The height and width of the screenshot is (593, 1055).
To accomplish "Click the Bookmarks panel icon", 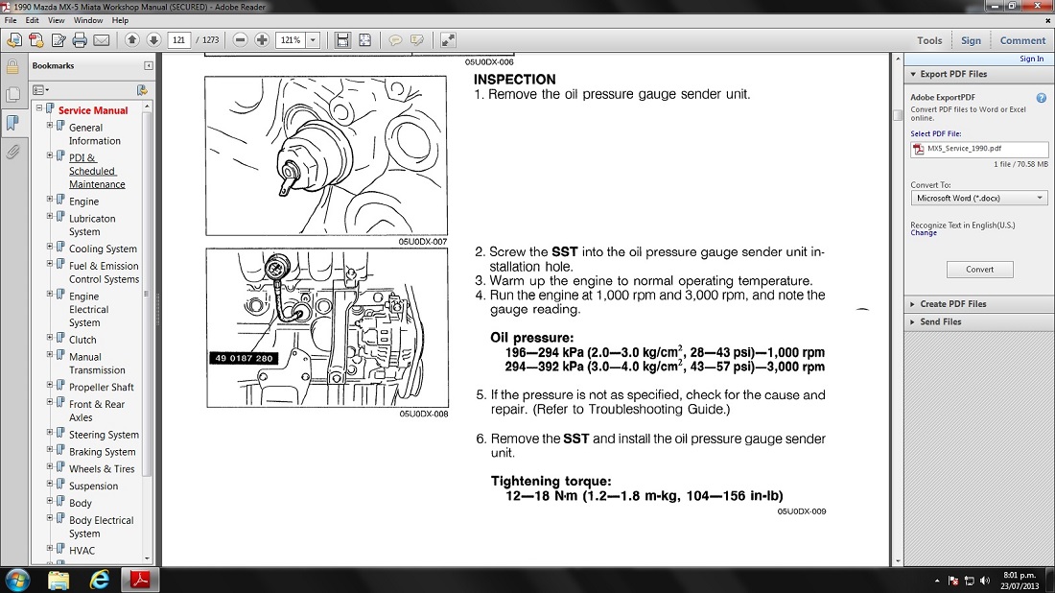I will pyautogui.click(x=12, y=123).
